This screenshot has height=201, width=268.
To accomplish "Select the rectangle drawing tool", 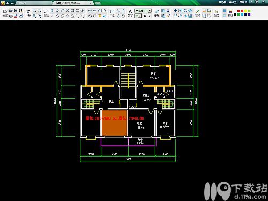I will coord(72,11).
